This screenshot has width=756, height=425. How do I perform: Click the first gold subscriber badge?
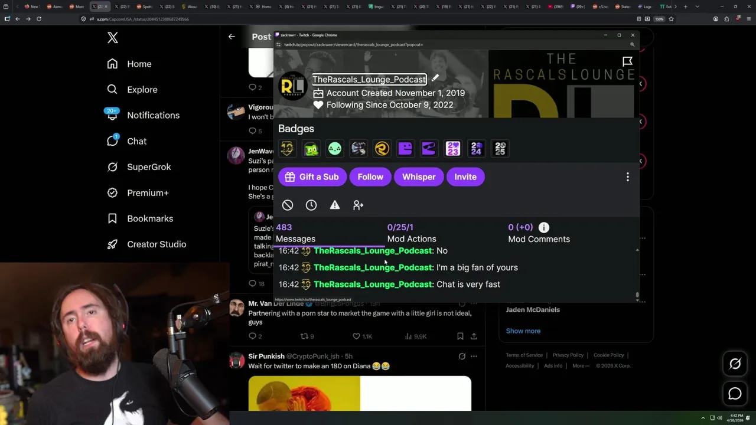(x=287, y=149)
